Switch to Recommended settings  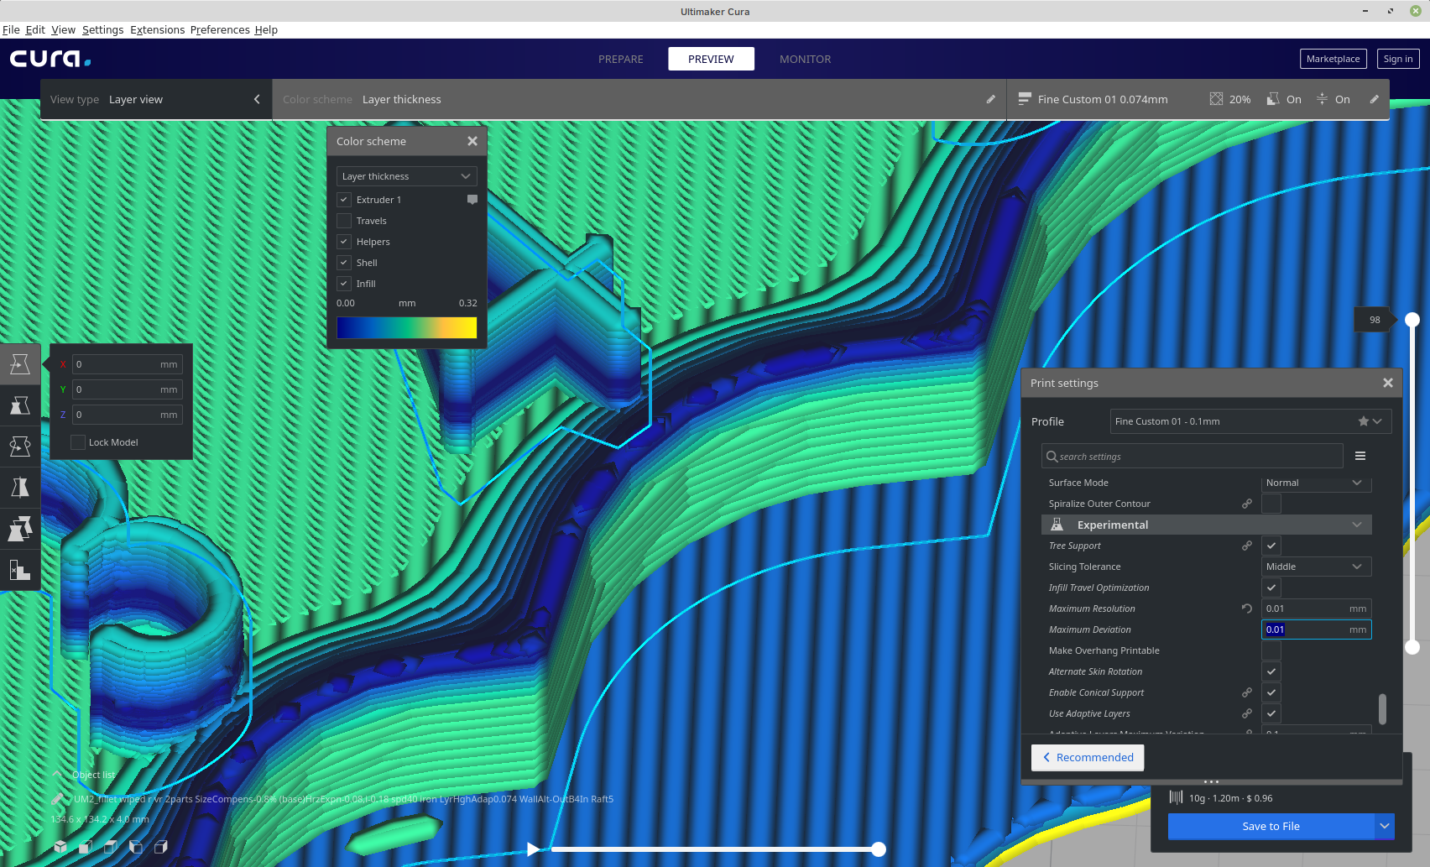click(x=1088, y=757)
